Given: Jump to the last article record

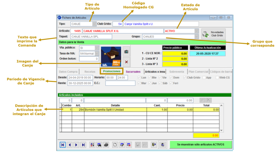Looking at the screenshot, I should click(83, 145).
